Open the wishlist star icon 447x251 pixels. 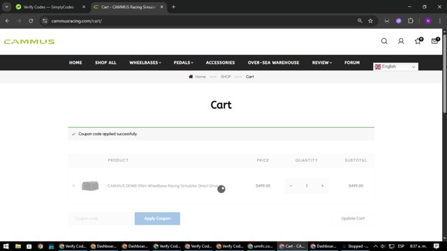pyautogui.click(x=418, y=41)
